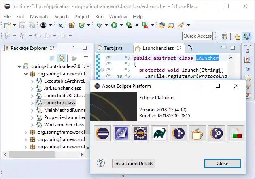Screen dimensions: 255x179
Task: Select WarLauncher.class in the tree
Action: [64, 125]
